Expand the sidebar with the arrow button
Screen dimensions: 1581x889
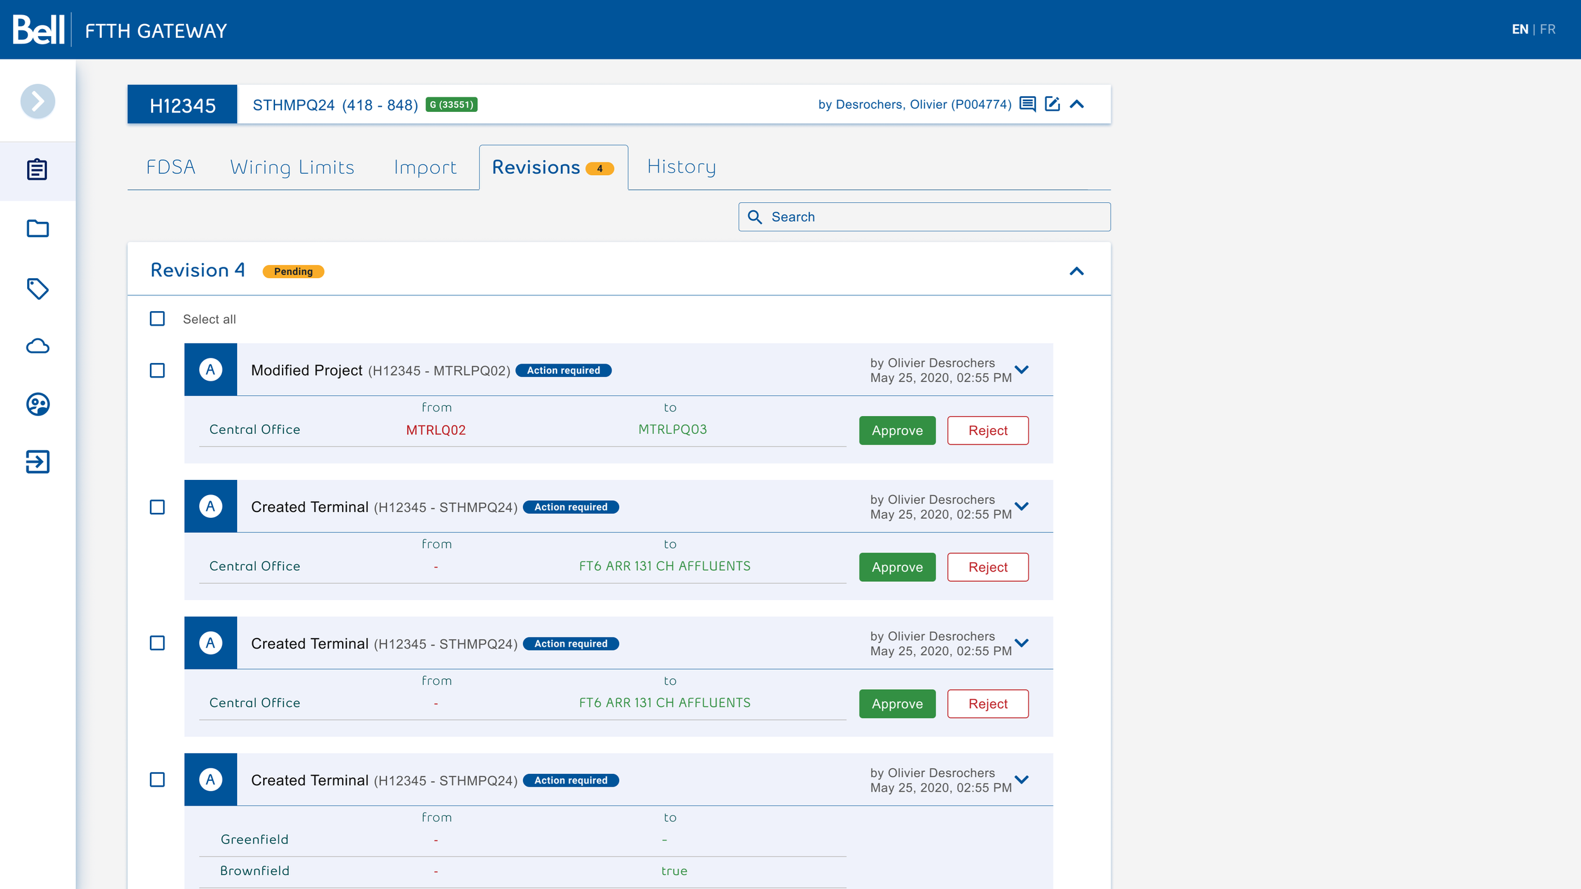[37, 101]
